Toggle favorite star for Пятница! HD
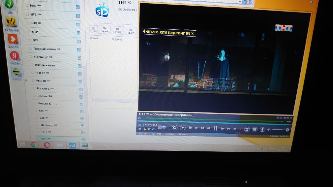The image size is (333, 187). pos(31,57)
